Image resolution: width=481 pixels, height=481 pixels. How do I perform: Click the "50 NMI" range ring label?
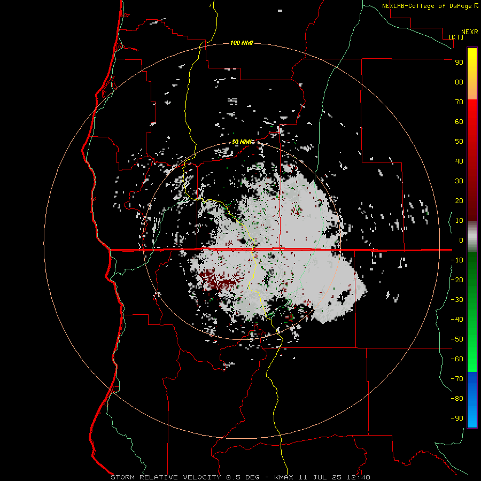pyautogui.click(x=242, y=142)
